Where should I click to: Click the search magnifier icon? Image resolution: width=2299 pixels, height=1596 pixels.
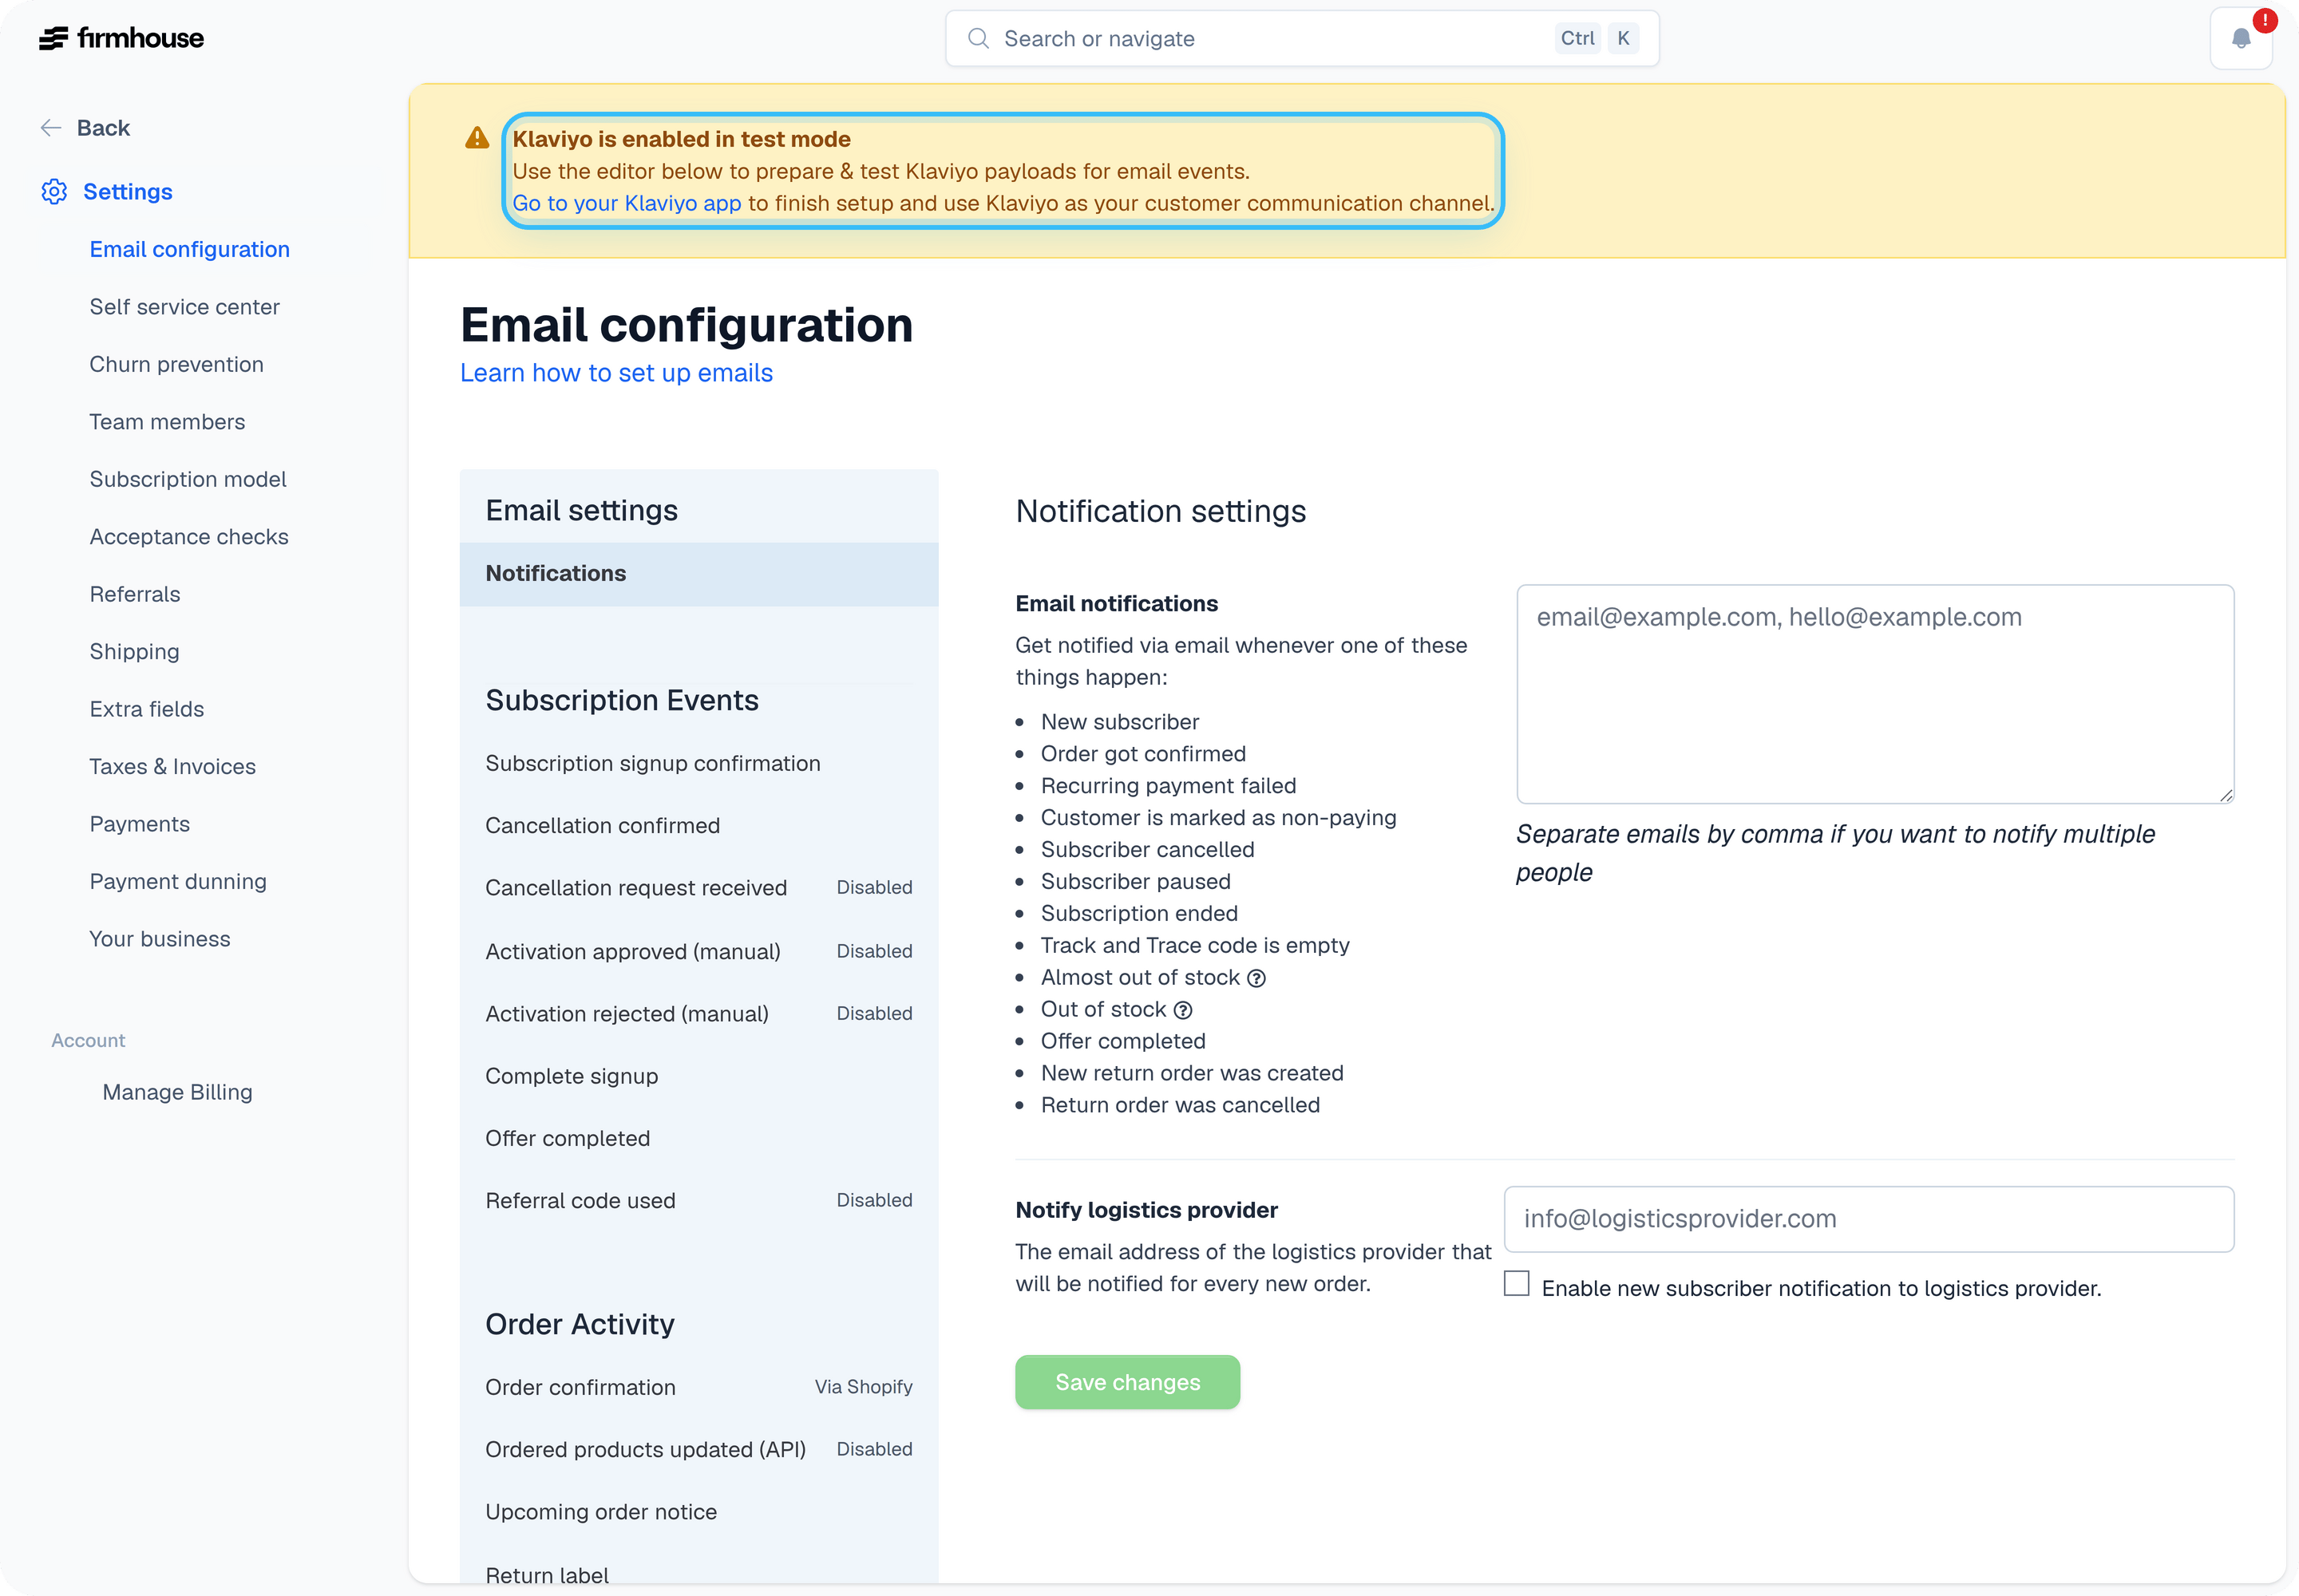[x=979, y=38]
